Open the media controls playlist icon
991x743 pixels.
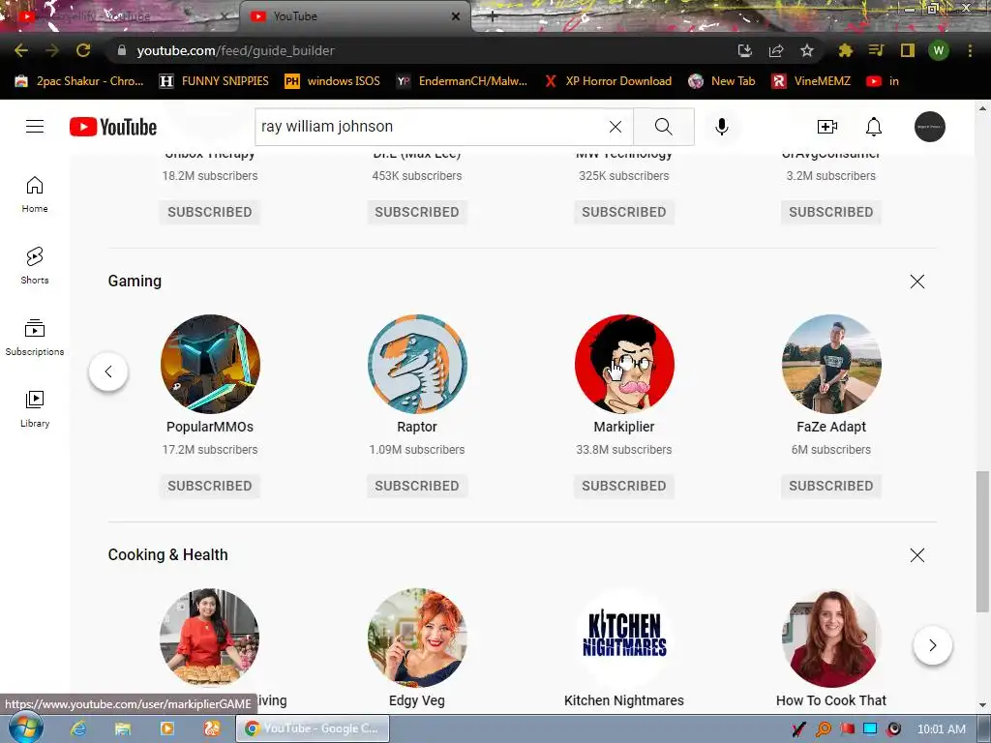tap(876, 50)
